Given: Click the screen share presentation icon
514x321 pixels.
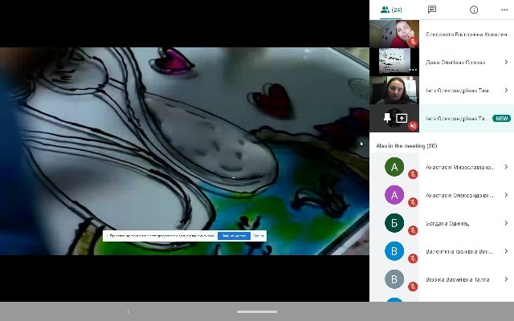Looking at the screenshot, I should tap(402, 118).
